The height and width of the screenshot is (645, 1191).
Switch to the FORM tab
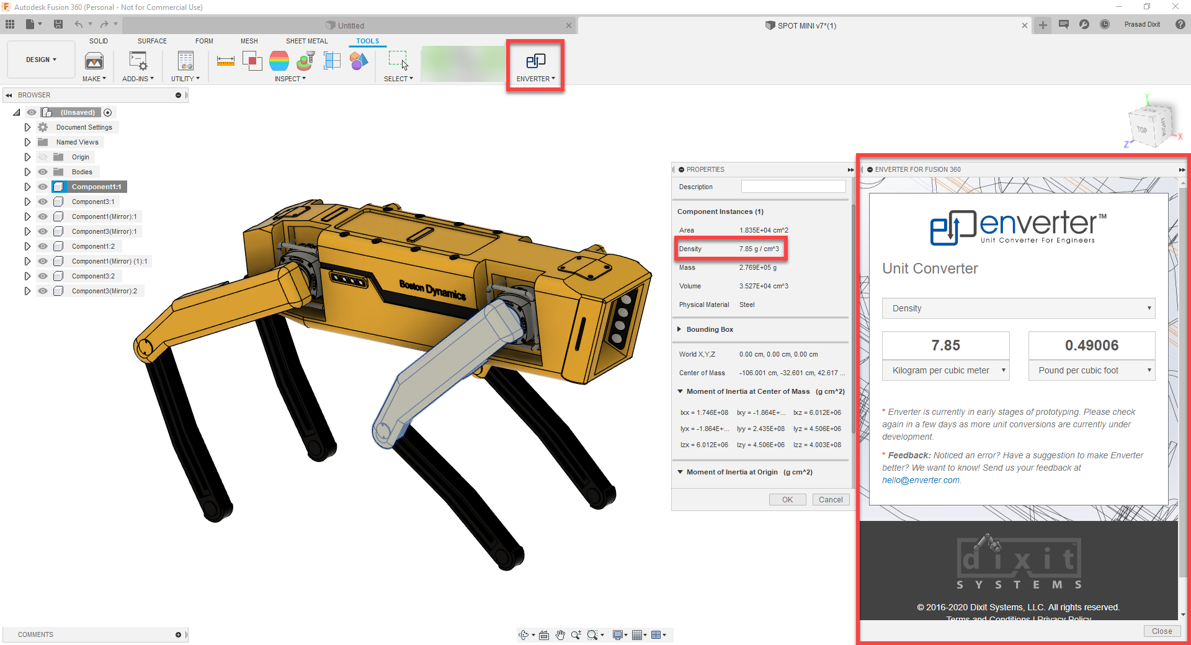204,41
